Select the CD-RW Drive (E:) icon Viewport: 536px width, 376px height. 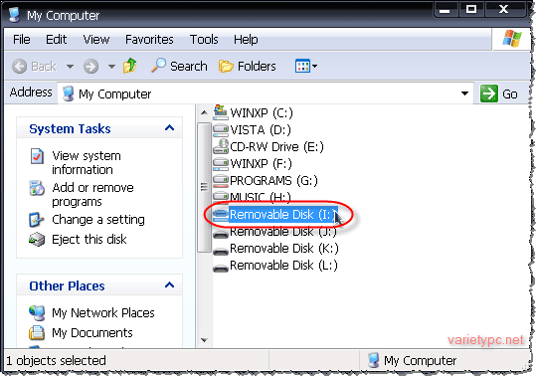point(221,146)
